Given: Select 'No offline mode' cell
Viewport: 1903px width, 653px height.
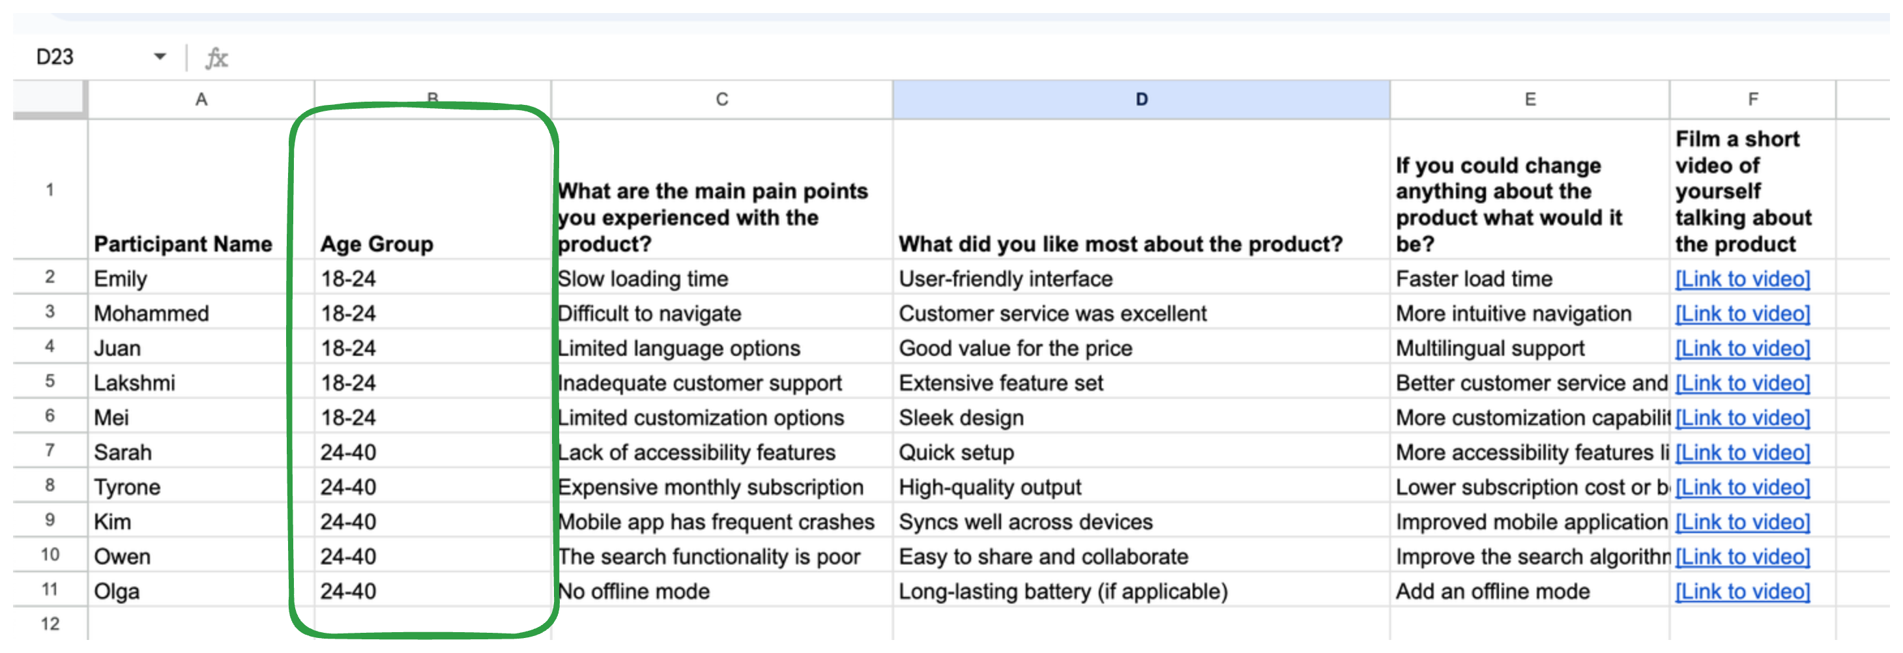Looking at the screenshot, I should (x=721, y=588).
